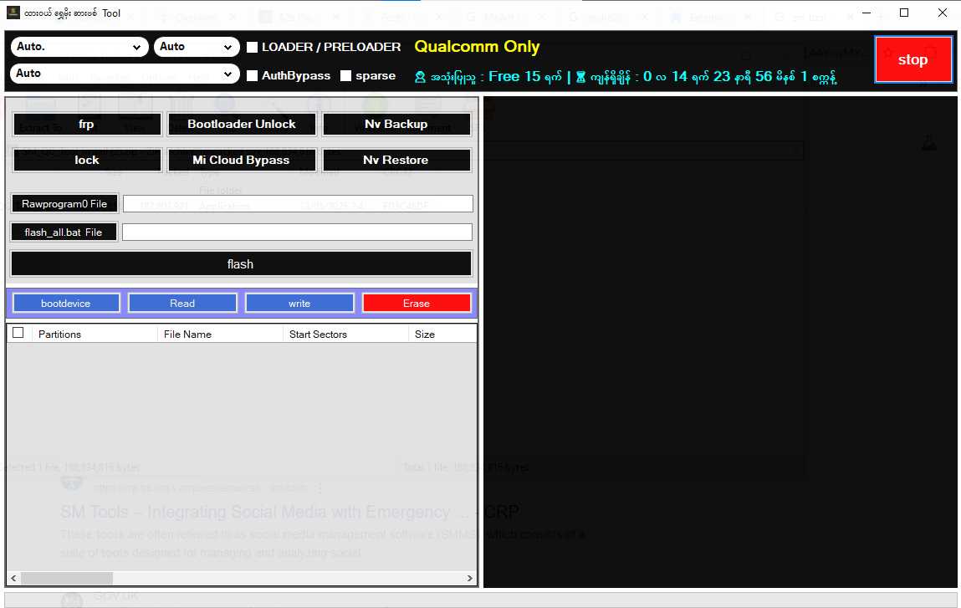
Task: Enable the sparse flashing option
Action: pos(347,75)
